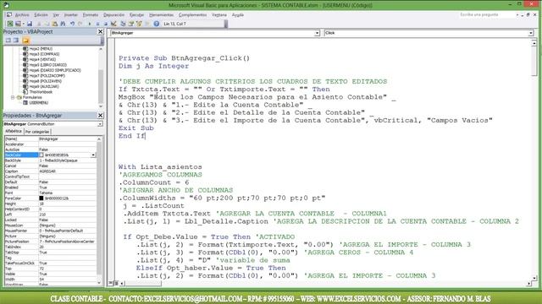Open the BtnAgregar CommandButton properties combo
This screenshot has width=542, height=304.
tap(53, 124)
